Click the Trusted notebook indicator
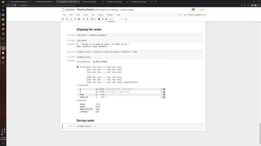261x146 pixels. click(x=179, y=15)
